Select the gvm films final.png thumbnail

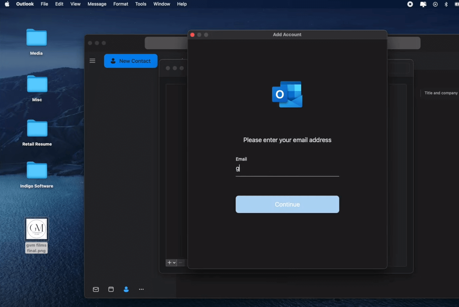point(37,229)
